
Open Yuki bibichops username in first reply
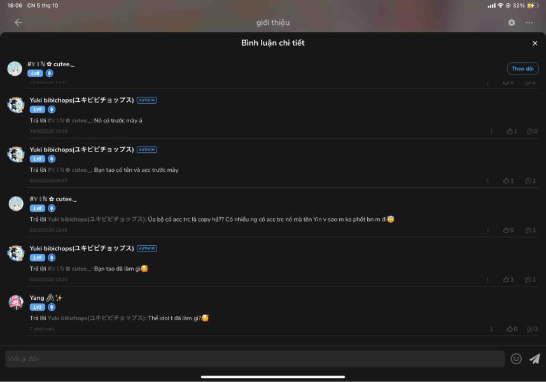[x=81, y=100]
